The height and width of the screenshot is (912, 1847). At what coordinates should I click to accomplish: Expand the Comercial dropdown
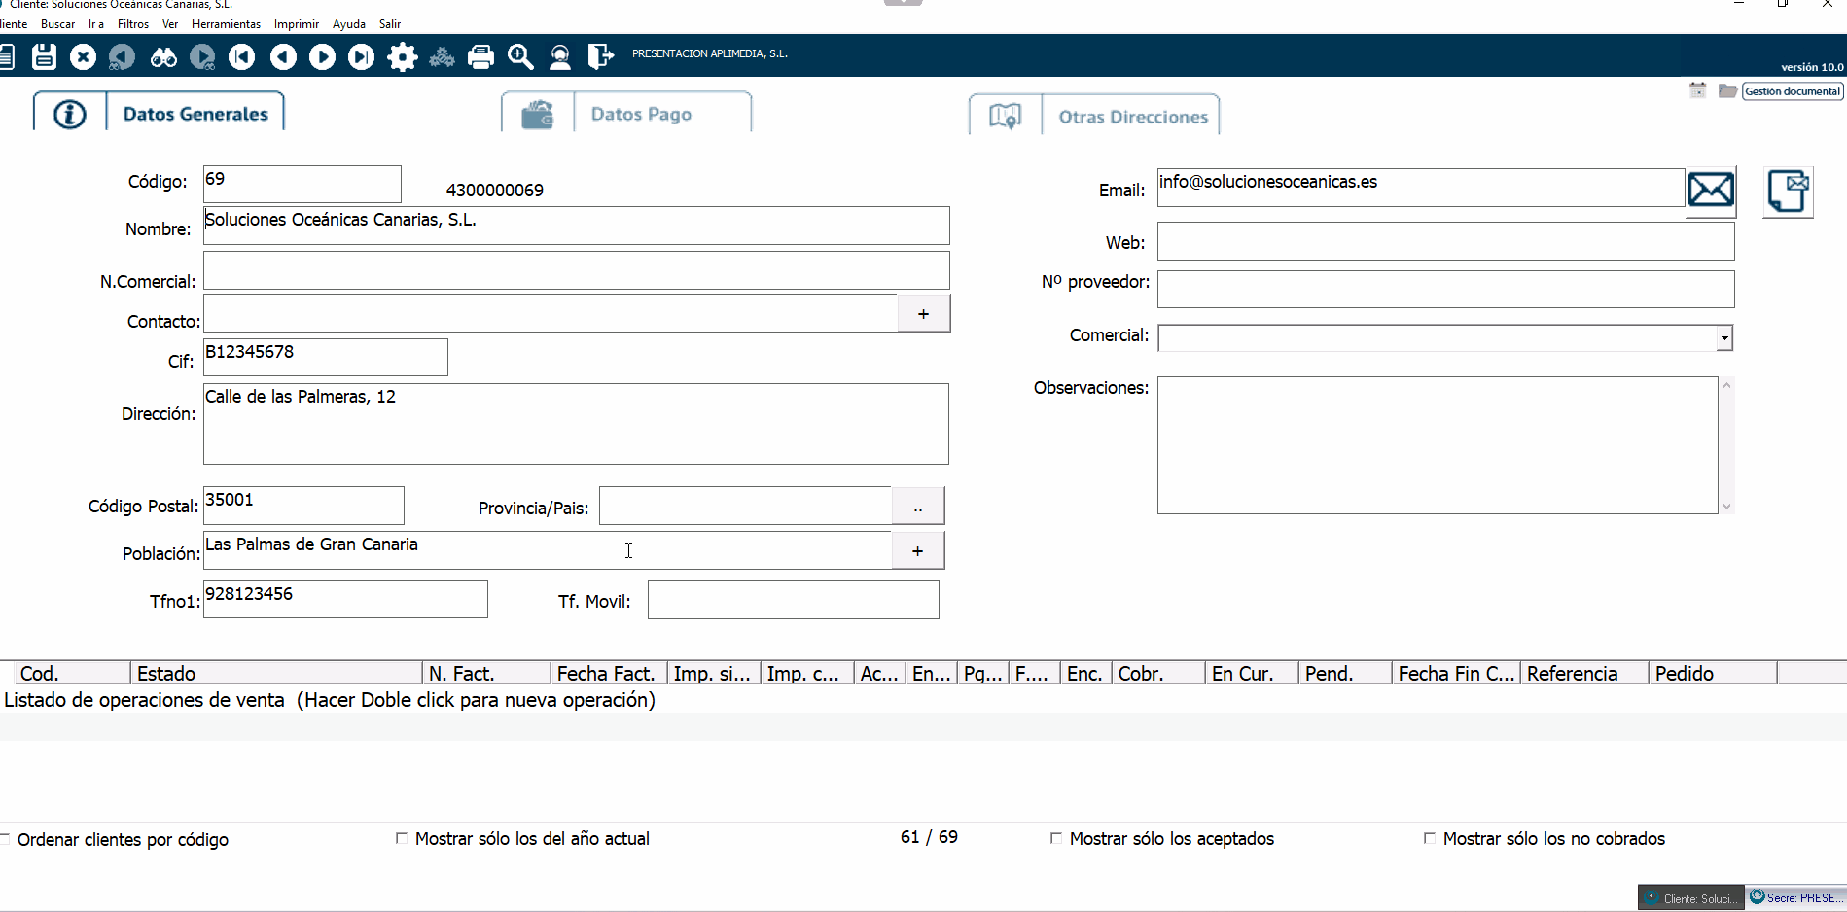pyautogui.click(x=1723, y=338)
